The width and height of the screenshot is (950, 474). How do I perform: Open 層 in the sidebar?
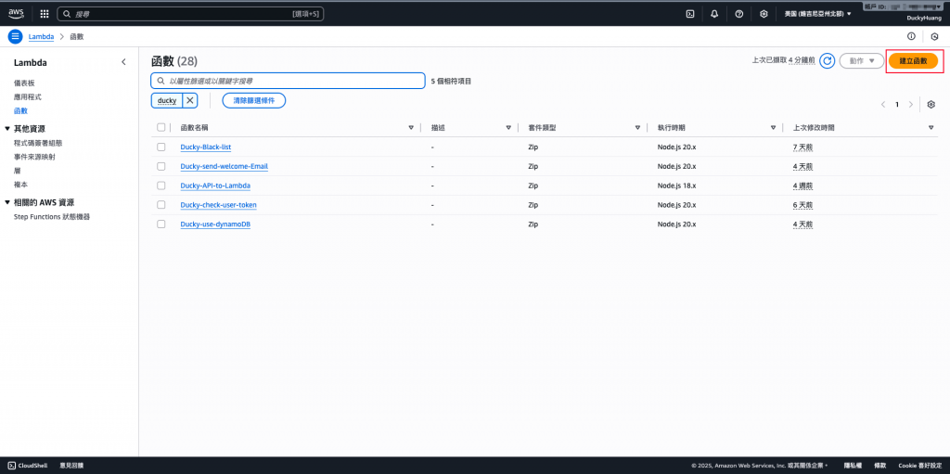[17, 171]
